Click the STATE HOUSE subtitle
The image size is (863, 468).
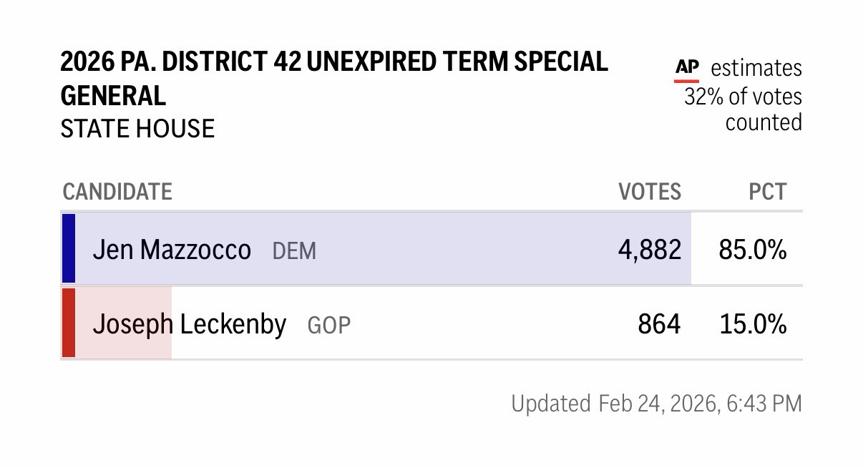coord(137,129)
